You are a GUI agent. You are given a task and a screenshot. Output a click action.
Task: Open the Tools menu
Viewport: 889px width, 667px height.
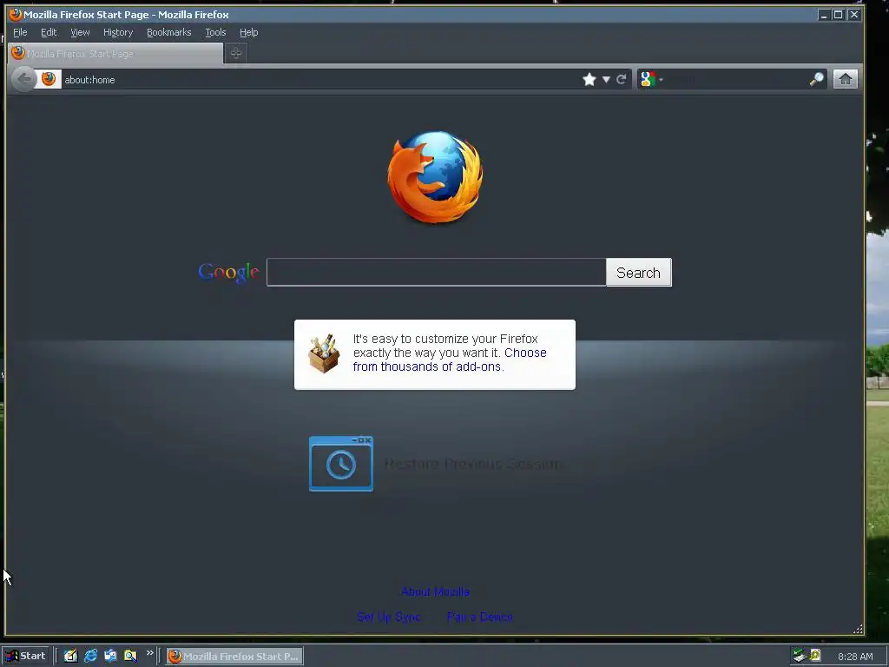[215, 32]
